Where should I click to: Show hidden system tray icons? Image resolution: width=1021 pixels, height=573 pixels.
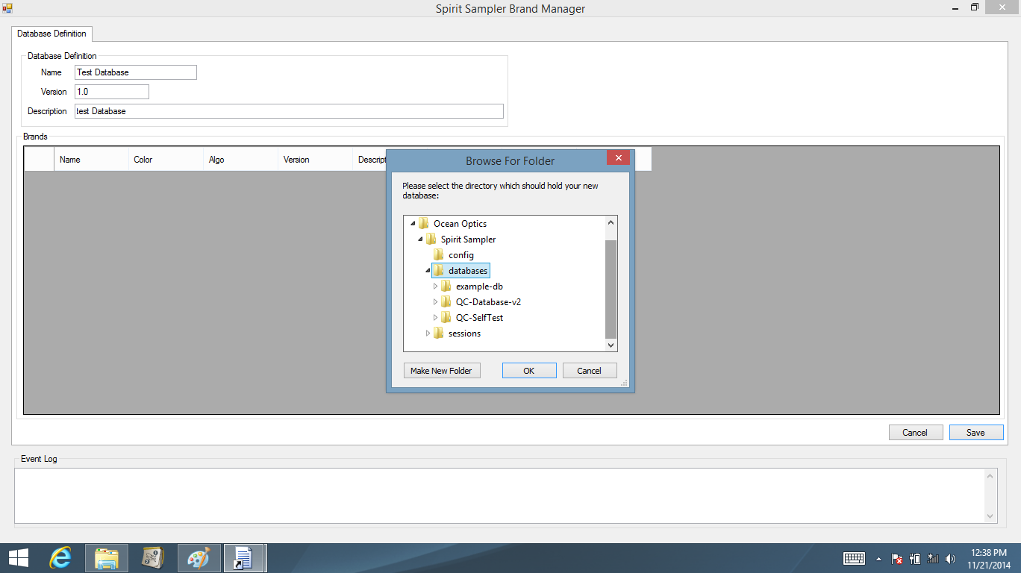[x=878, y=559]
